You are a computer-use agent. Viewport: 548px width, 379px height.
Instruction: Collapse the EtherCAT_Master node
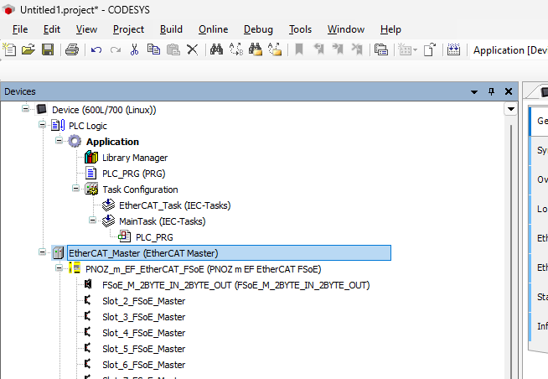click(x=42, y=252)
